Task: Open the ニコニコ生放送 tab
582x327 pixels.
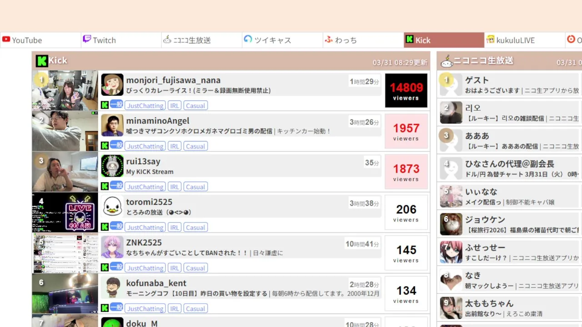Action: (x=201, y=40)
